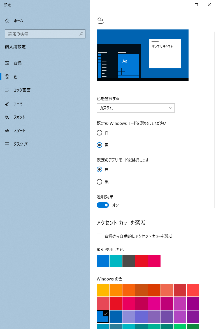Select the palette icon for 色

7,77
